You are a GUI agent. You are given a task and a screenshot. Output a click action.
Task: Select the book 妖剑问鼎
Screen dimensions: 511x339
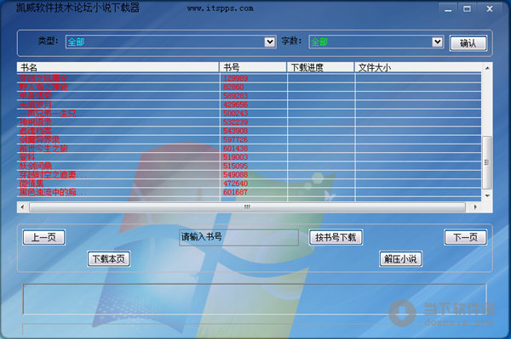click(x=35, y=166)
